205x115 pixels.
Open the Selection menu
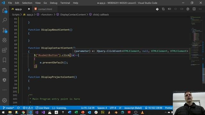pos(27,3)
